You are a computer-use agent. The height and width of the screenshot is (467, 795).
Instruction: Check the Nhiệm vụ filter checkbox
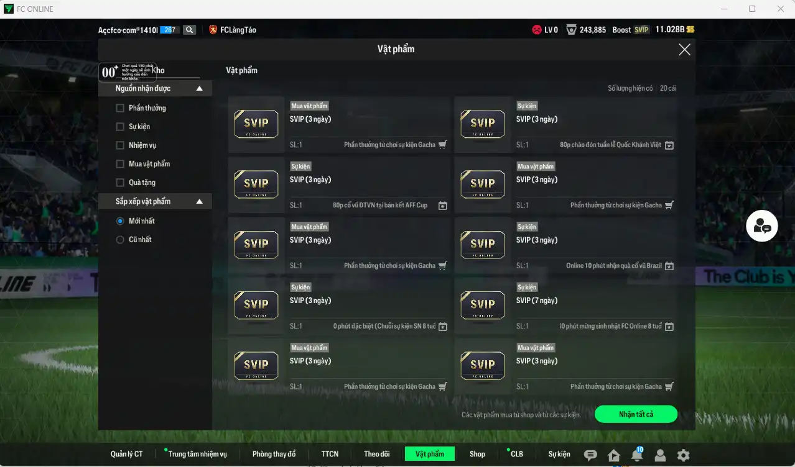120,145
